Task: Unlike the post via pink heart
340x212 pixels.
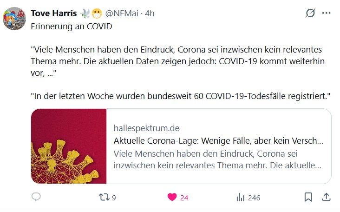Action: click(172, 197)
